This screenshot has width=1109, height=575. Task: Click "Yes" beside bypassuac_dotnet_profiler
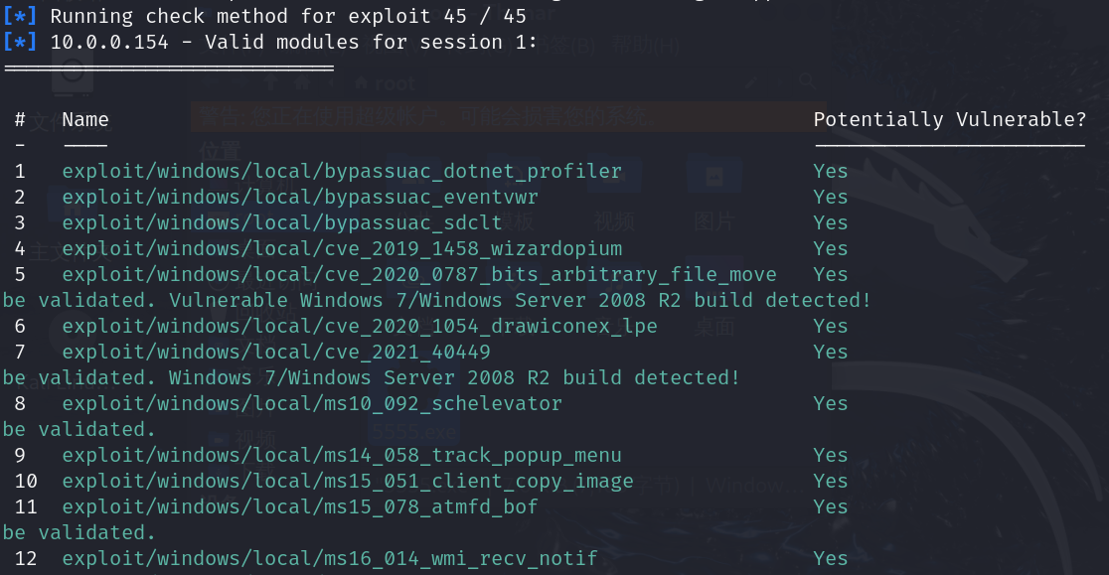point(830,171)
